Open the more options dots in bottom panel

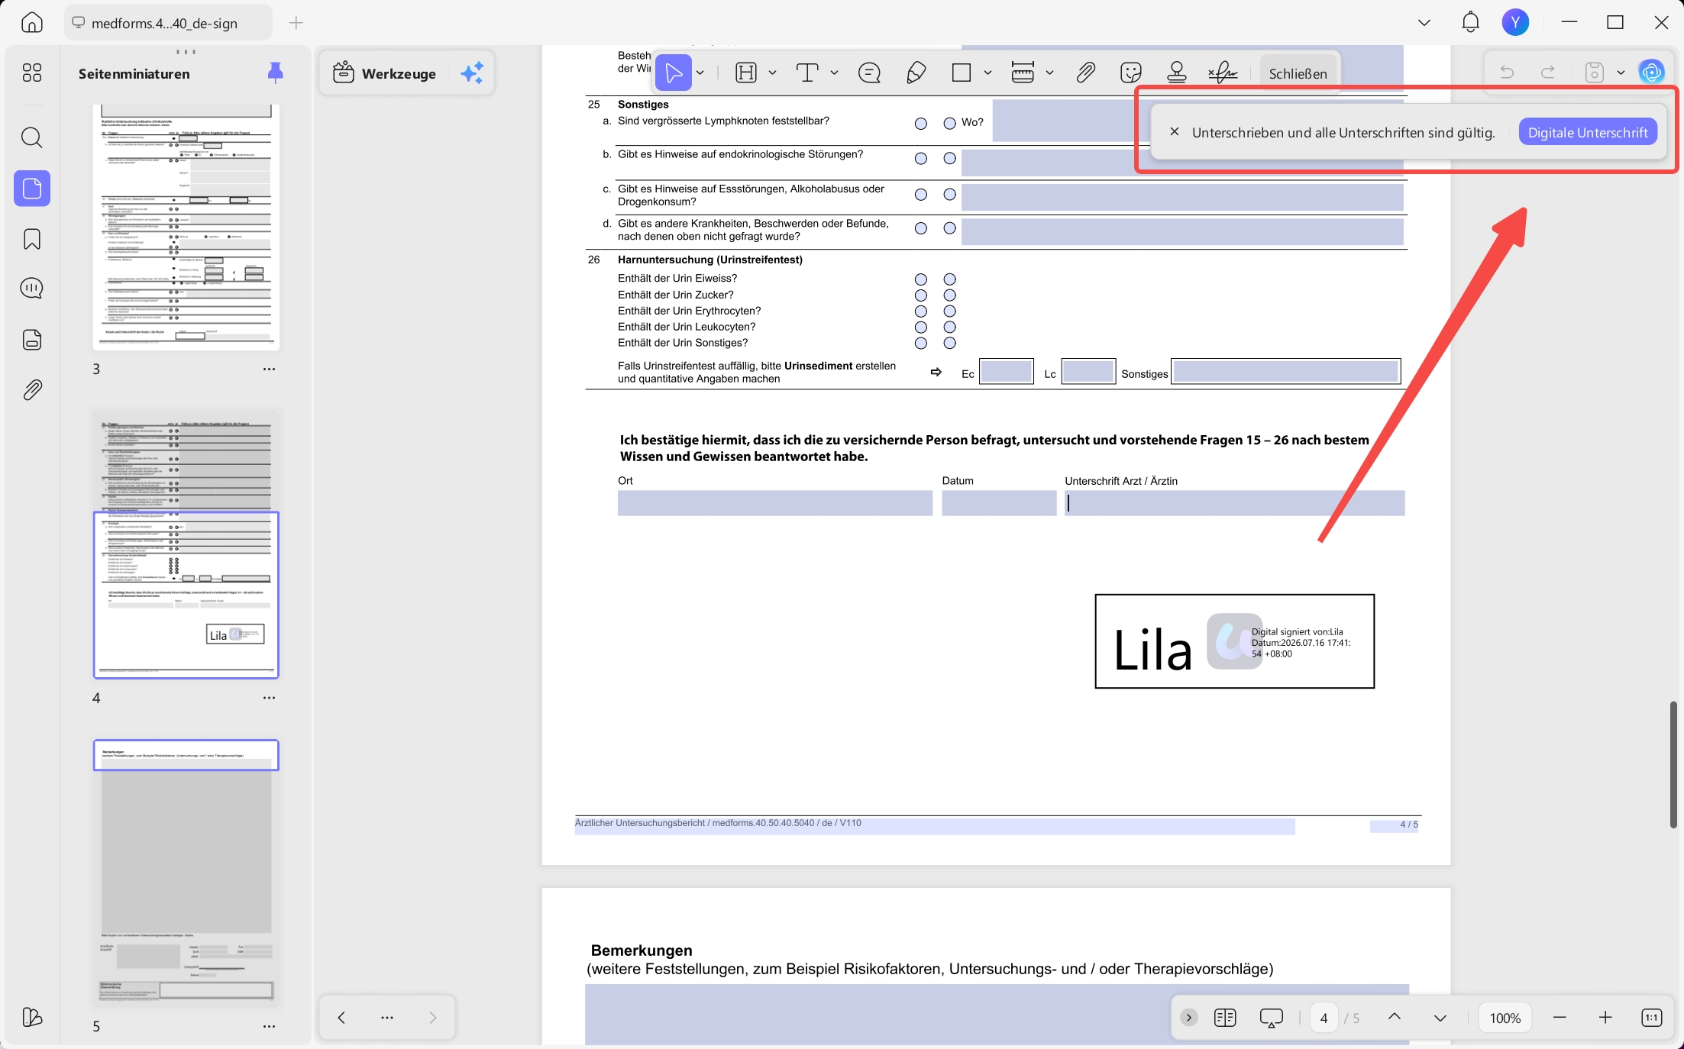387,1018
